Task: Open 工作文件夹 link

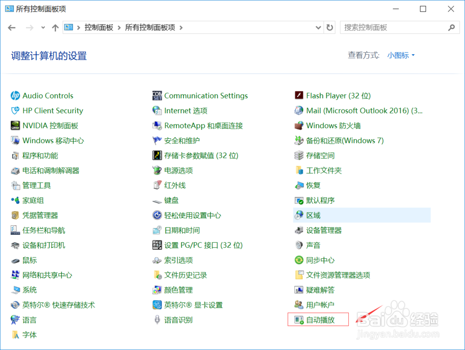Action: pyautogui.click(x=324, y=170)
